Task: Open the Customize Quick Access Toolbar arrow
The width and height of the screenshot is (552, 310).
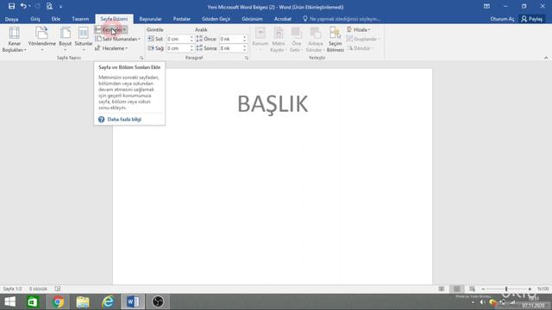Action: [60, 7]
